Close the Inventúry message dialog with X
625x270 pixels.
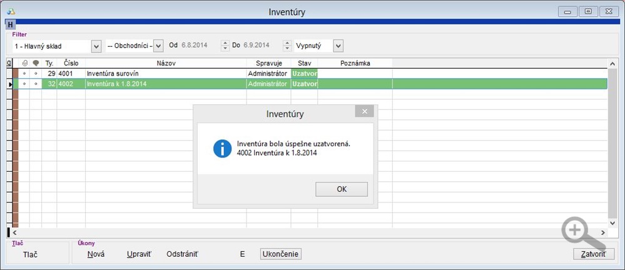pyautogui.click(x=364, y=112)
